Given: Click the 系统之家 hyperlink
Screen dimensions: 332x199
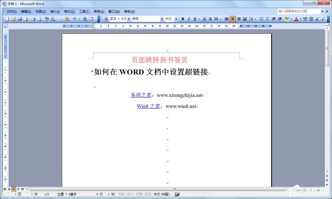Looking at the screenshot, I should pyautogui.click(x=141, y=95).
